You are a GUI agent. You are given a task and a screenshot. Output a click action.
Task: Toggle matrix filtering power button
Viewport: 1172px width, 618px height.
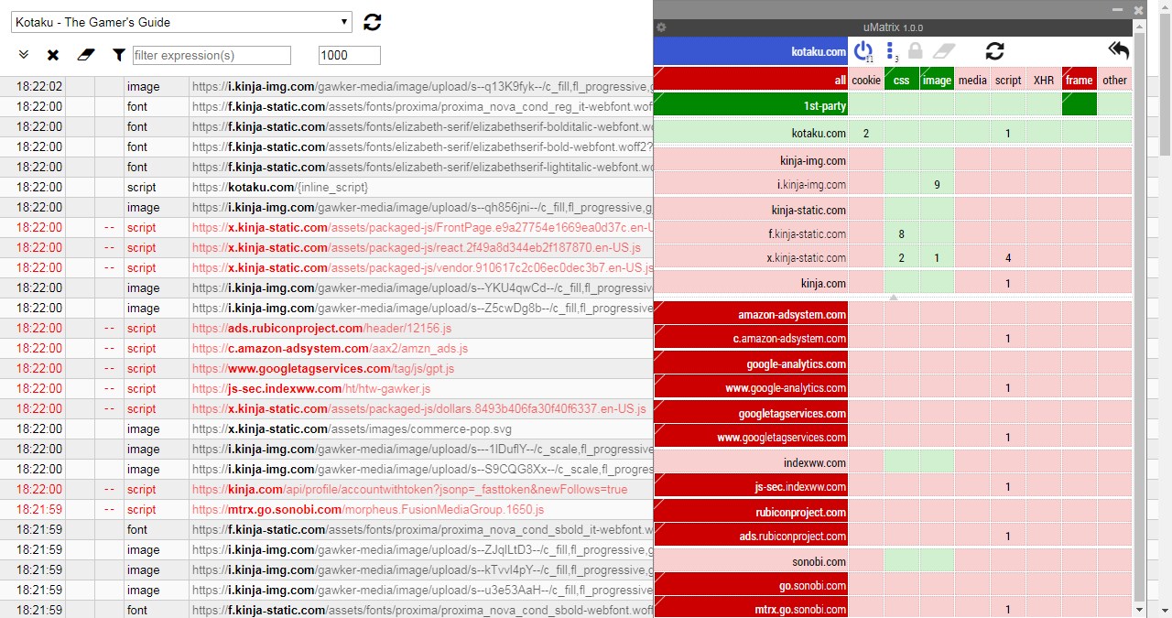coord(863,51)
